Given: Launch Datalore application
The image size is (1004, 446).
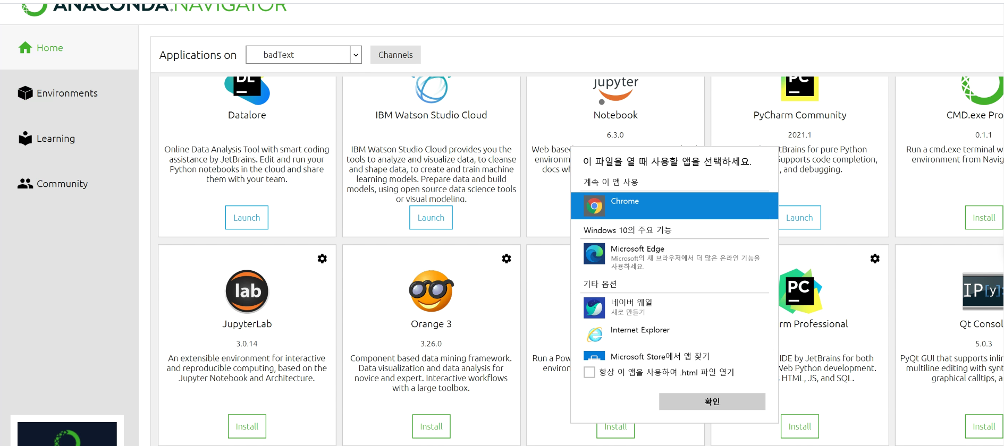Looking at the screenshot, I should tap(247, 218).
